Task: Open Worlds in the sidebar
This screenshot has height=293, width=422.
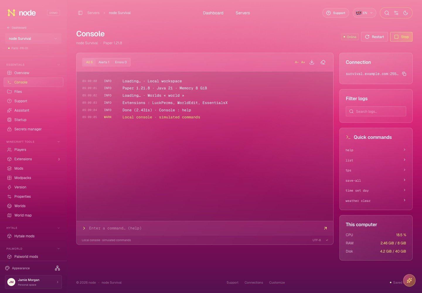Action: 33,206
